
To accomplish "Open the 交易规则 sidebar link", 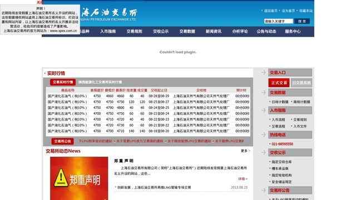I will tap(300, 119).
